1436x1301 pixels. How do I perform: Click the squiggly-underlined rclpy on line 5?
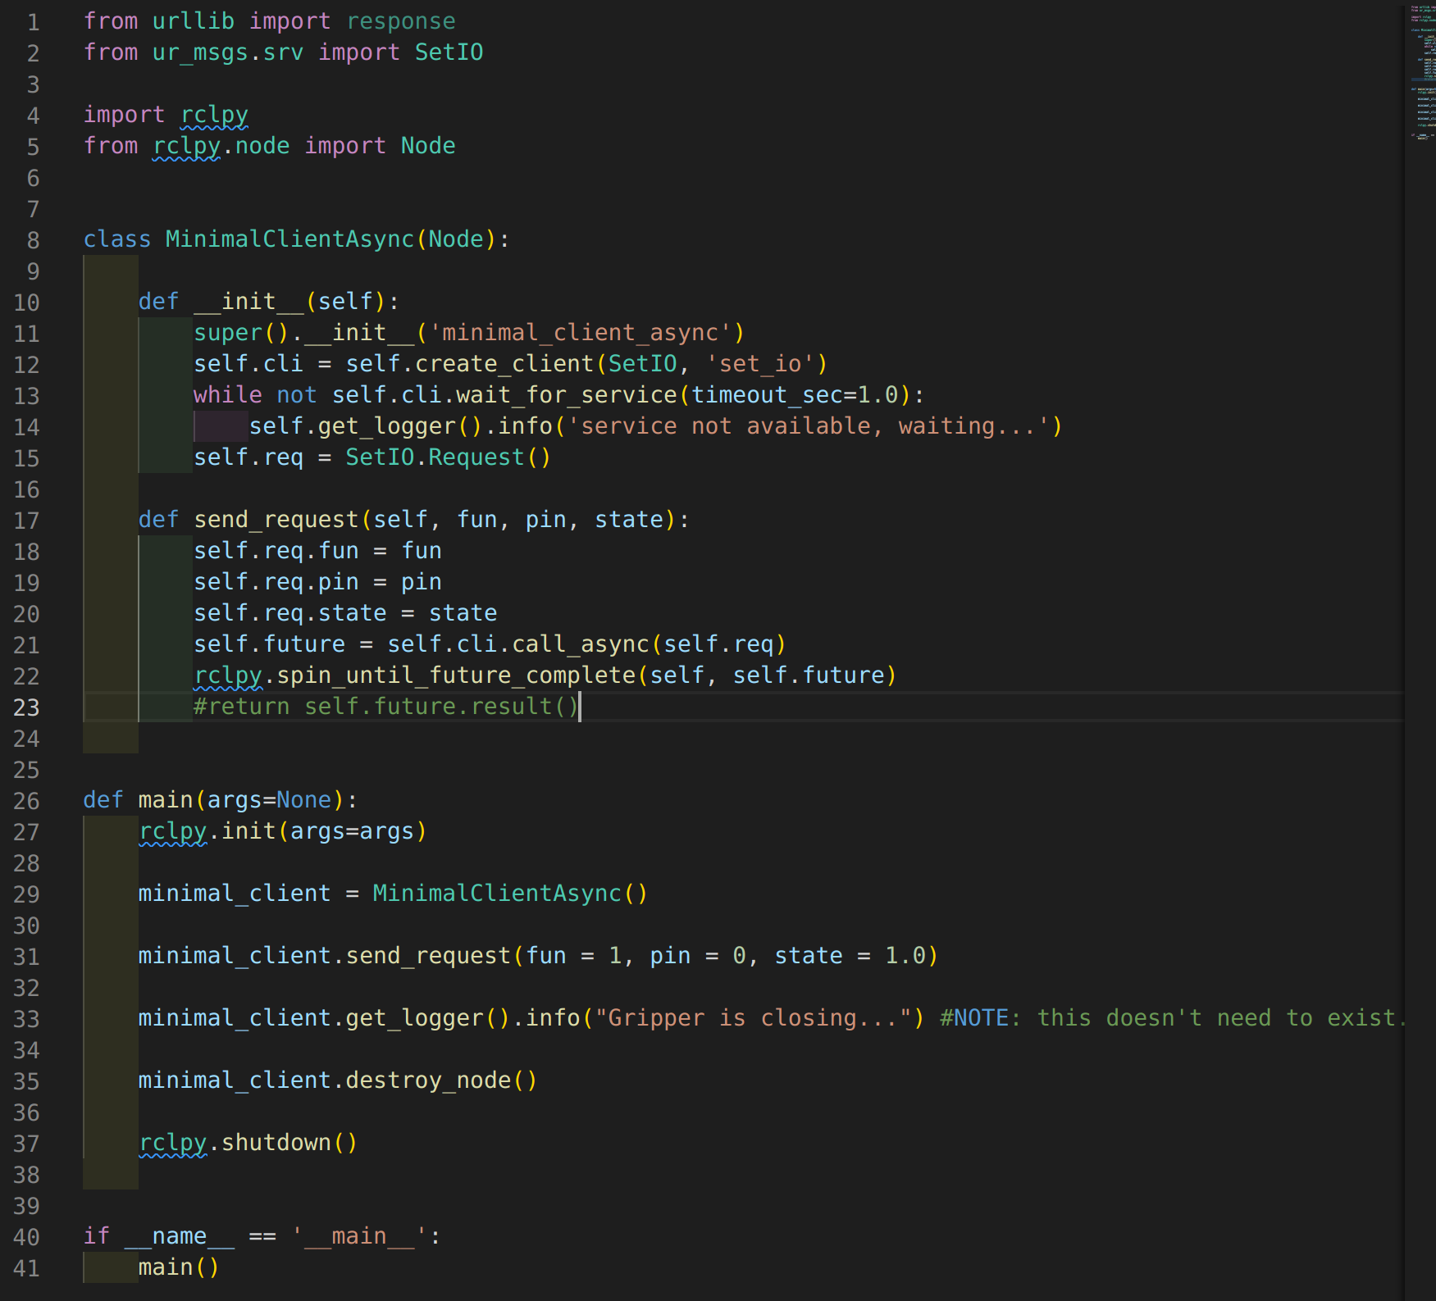pos(186,146)
